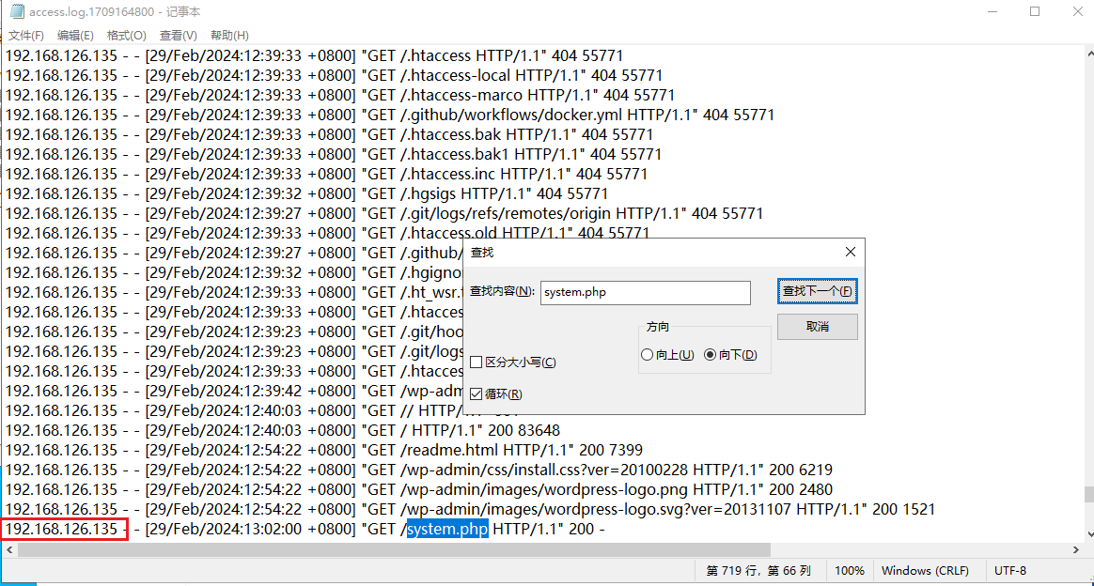Open the 帮助 menu
This screenshot has height=586, width=1094.
point(229,36)
